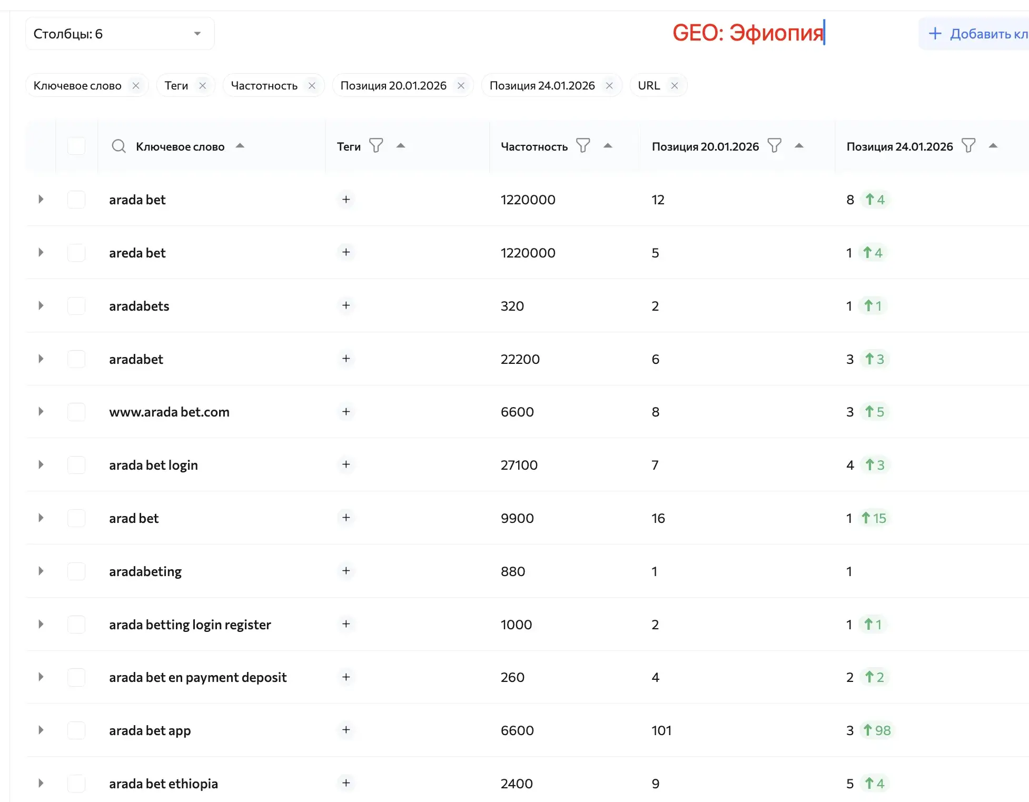1029x802 pixels.
Task: Click the Частотность column header label
Action: 534,146
